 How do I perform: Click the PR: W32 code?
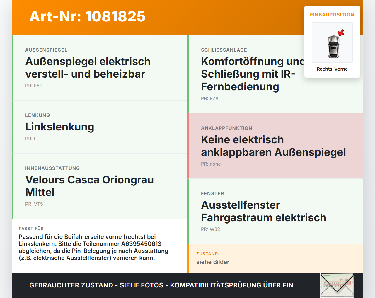pos(210,229)
